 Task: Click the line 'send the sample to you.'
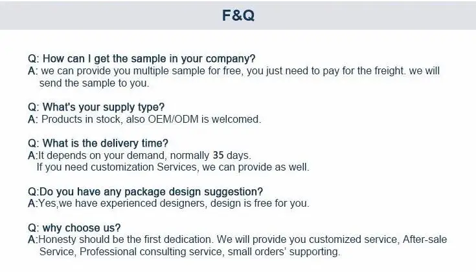(94, 83)
